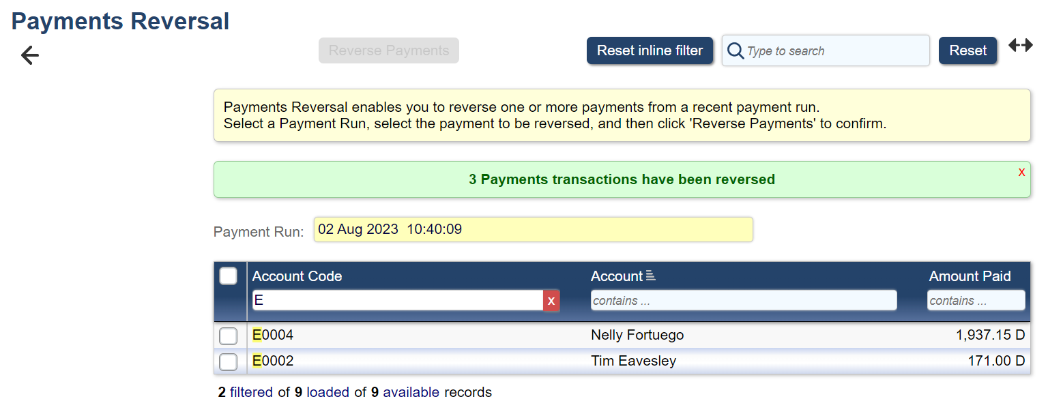Open the Payment Run dropdown
The image size is (1048, 414).
[x=533, y=230]
